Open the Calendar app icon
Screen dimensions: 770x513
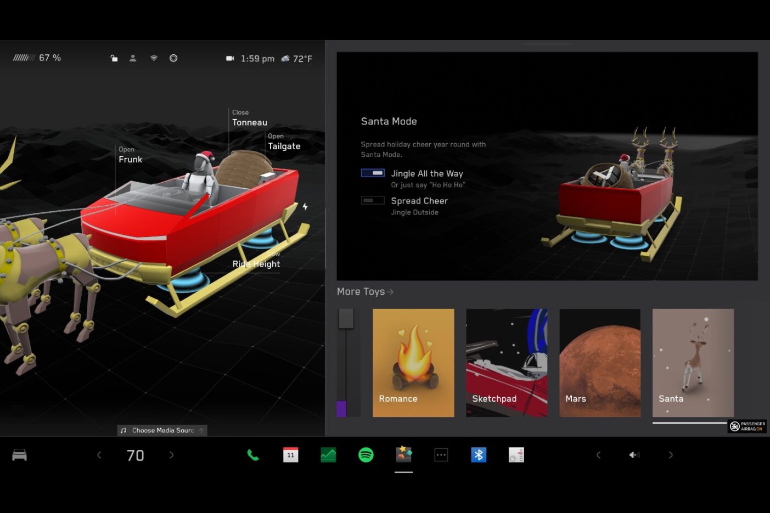[290, 455]
